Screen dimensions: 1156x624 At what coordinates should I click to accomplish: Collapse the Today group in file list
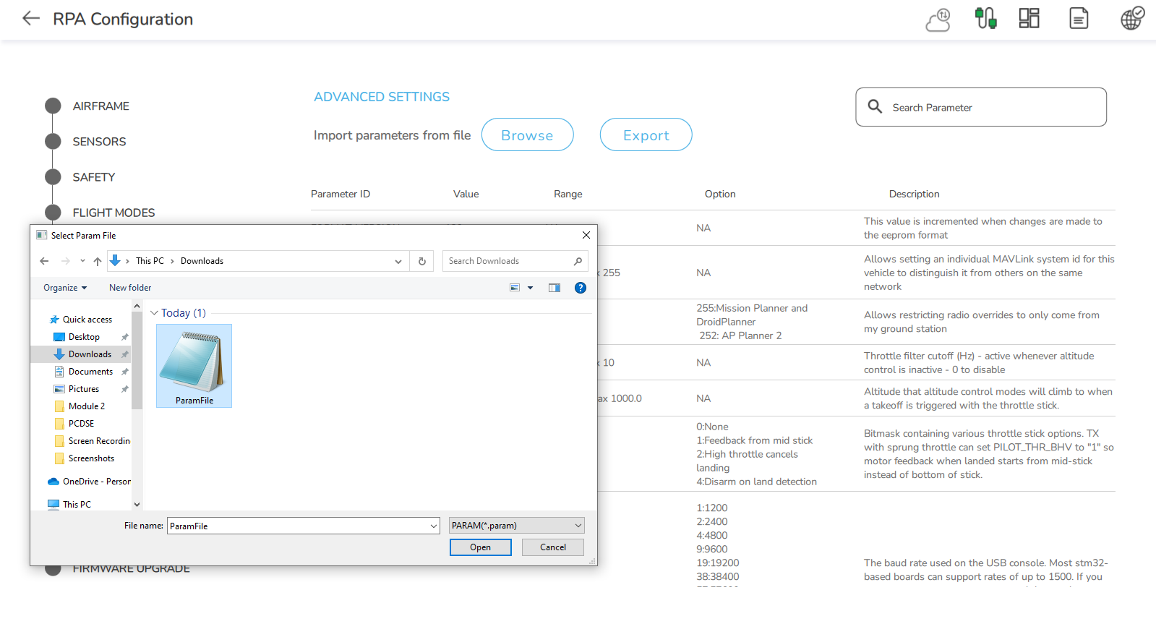154,313
